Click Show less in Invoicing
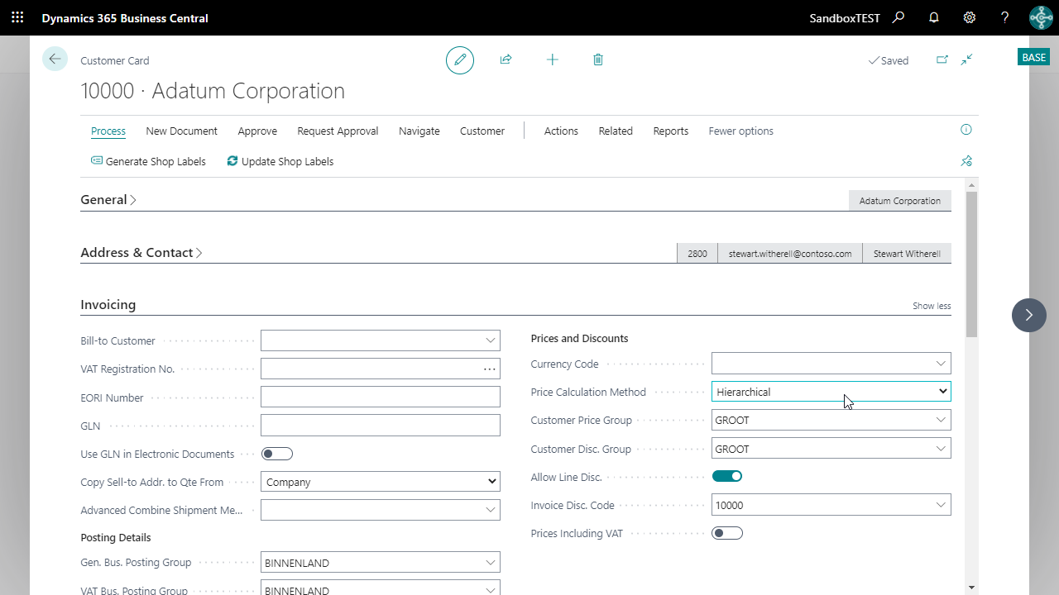 932,306
